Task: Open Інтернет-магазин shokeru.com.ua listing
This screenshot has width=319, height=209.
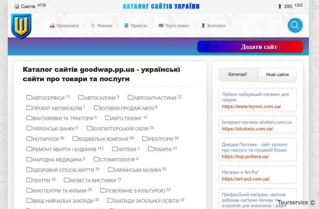Action: tap(257, 122)
